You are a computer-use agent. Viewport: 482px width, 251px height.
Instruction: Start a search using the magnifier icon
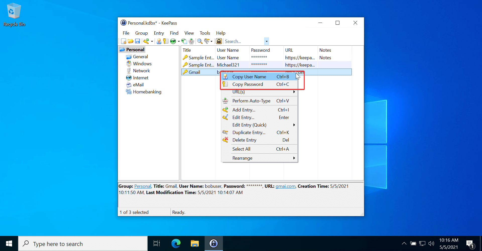point(200,41)
